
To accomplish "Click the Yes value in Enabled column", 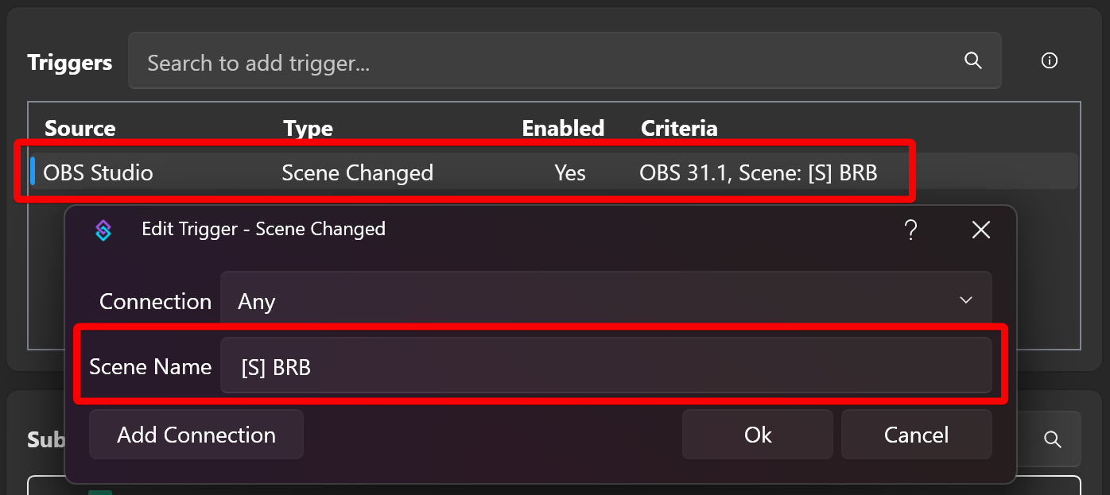I will click(570, 172).
